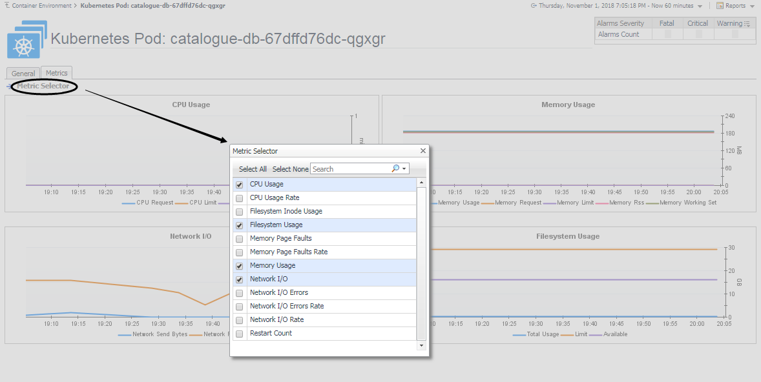Click the Memory Rss legend entry
This screenshot has height=382, width=761.
620,203
